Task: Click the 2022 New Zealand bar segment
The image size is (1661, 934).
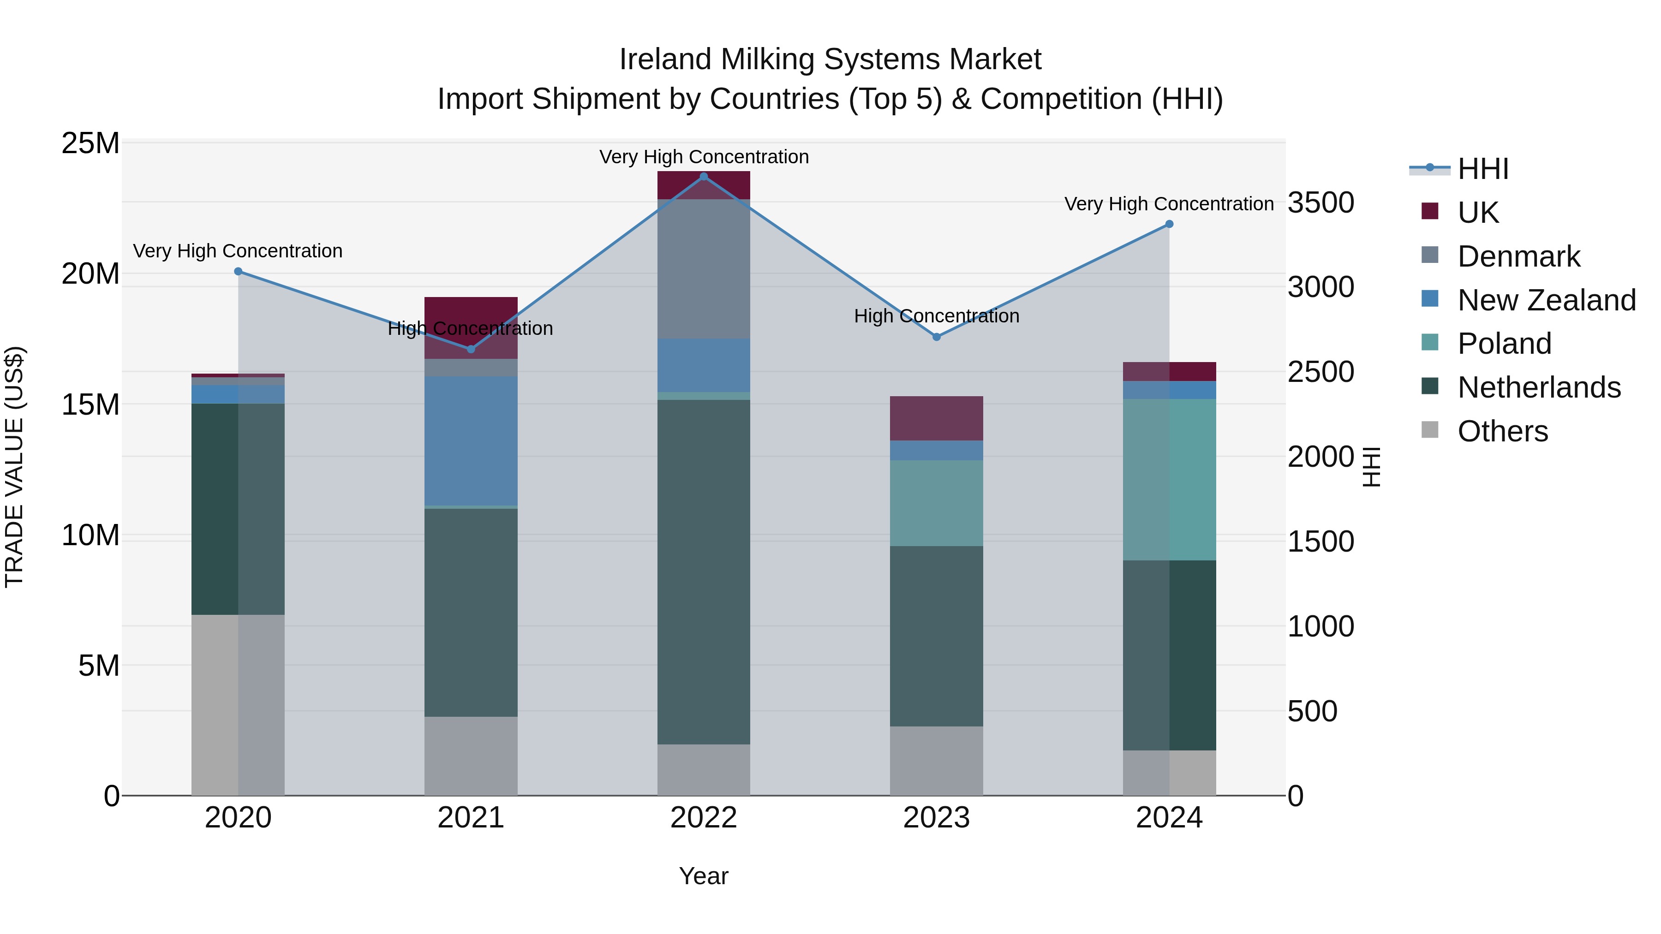Action: tap(704, 365)
